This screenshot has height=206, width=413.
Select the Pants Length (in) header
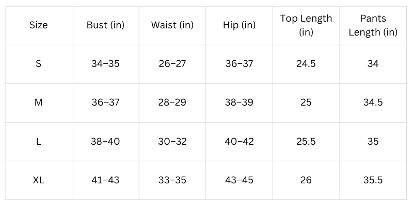pos(373,25)
